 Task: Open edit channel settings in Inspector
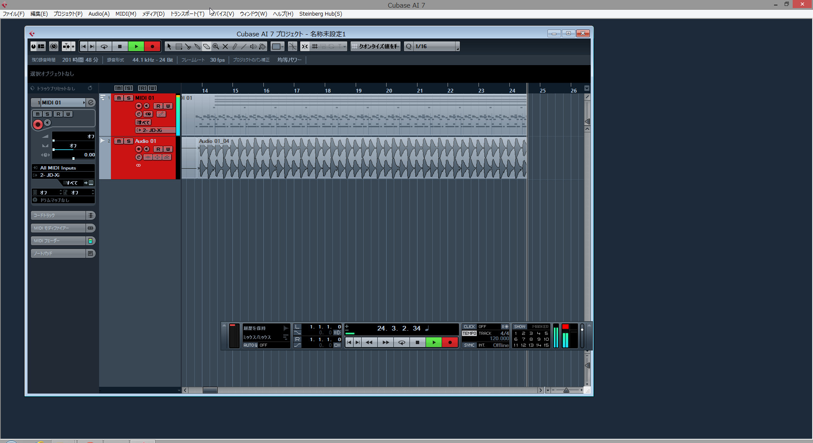[91, 102]
